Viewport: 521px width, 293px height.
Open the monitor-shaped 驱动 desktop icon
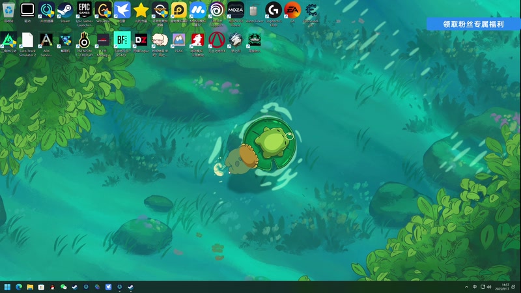(x=27, y=12)
